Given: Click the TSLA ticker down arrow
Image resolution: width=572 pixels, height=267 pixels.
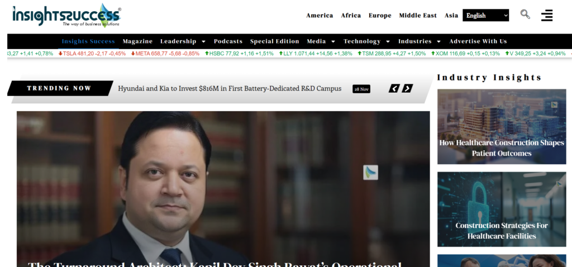Looking at the screenshot, I should [x=60, y=53].
